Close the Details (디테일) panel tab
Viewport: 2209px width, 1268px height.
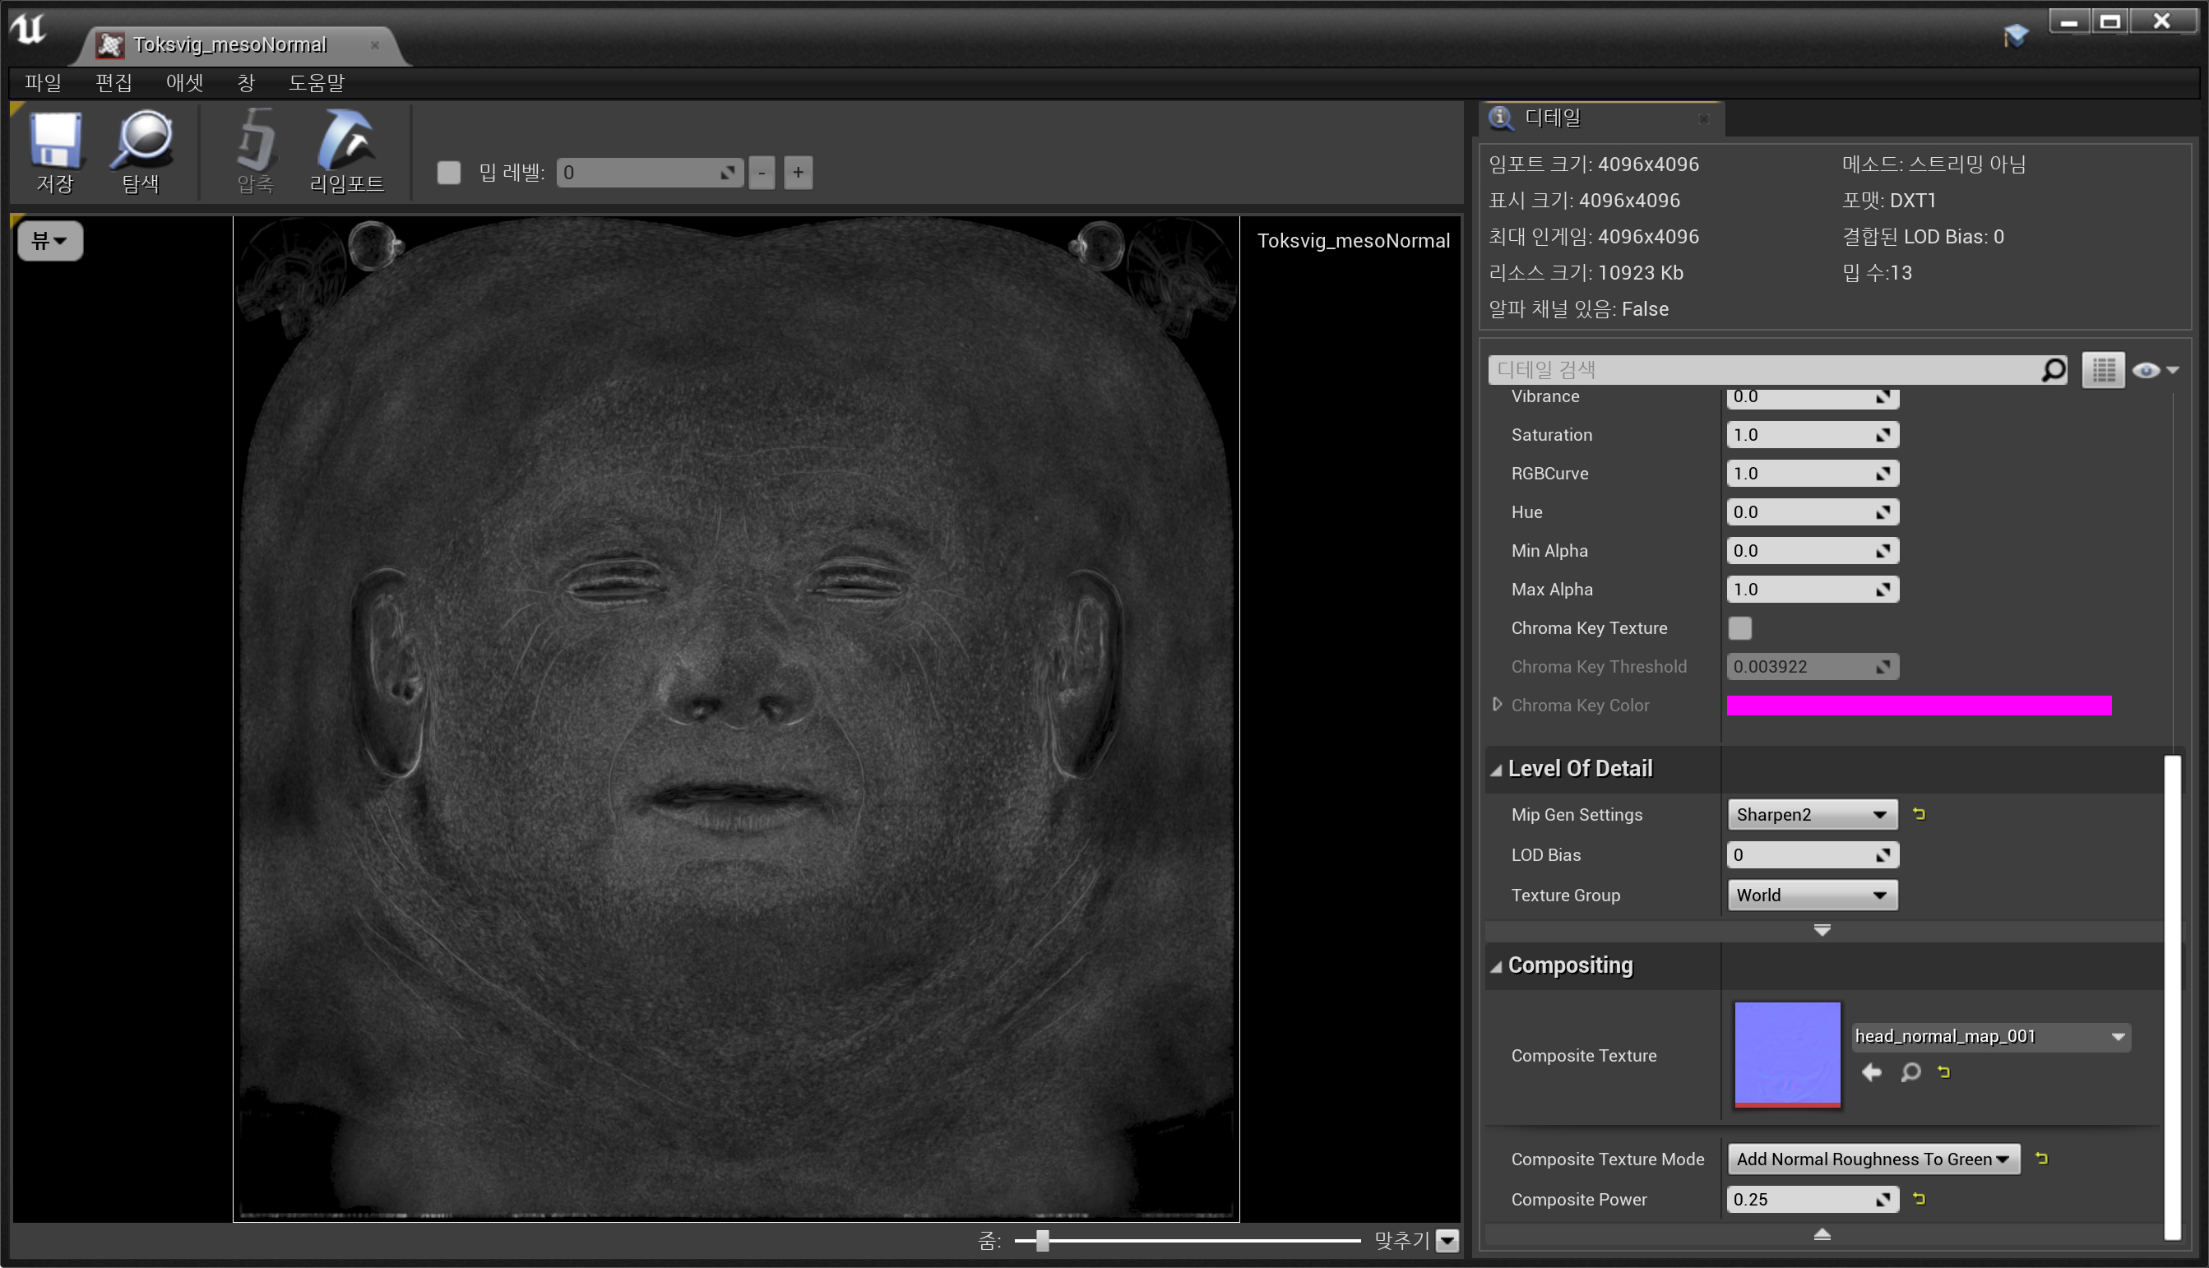pos(1704,118)
